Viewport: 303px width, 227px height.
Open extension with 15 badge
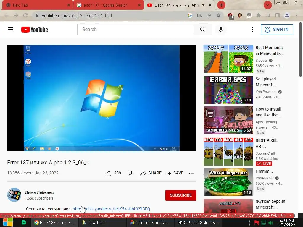click(231, 16)
